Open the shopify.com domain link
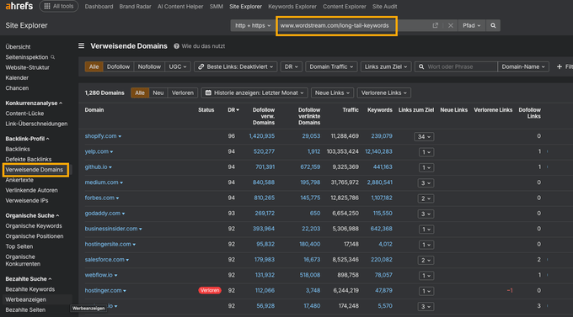 click(100, 136)
